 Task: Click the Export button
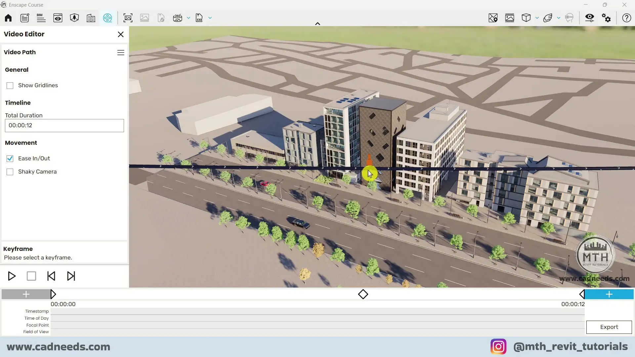point(609,327)
